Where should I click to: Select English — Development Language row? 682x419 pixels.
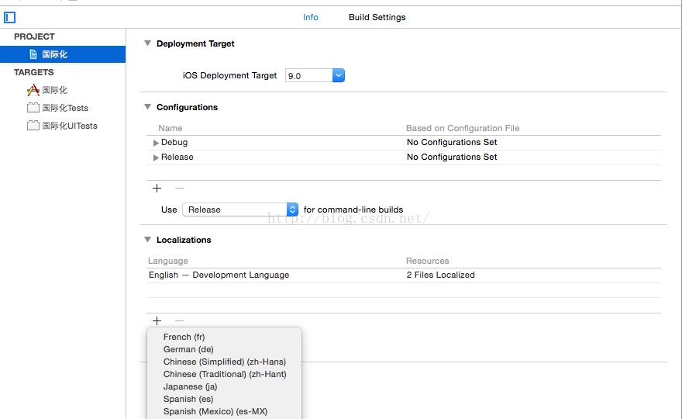[404, 275]
